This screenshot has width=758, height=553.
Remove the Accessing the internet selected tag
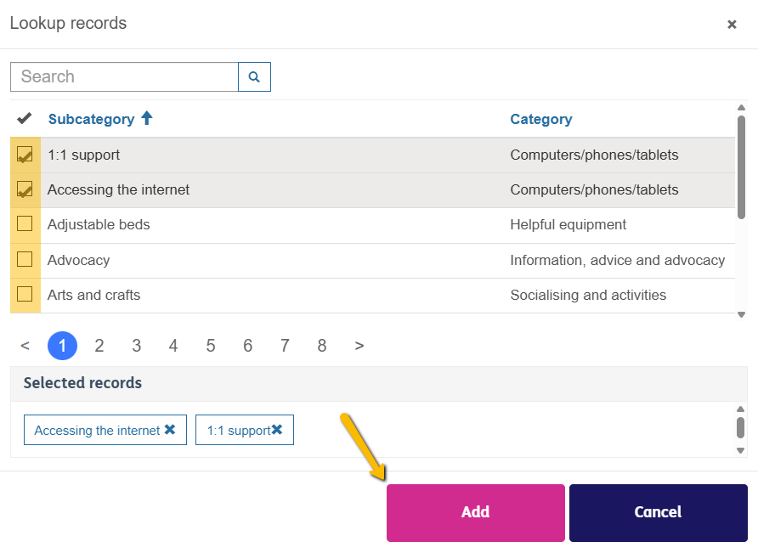(x=170, y=430)
